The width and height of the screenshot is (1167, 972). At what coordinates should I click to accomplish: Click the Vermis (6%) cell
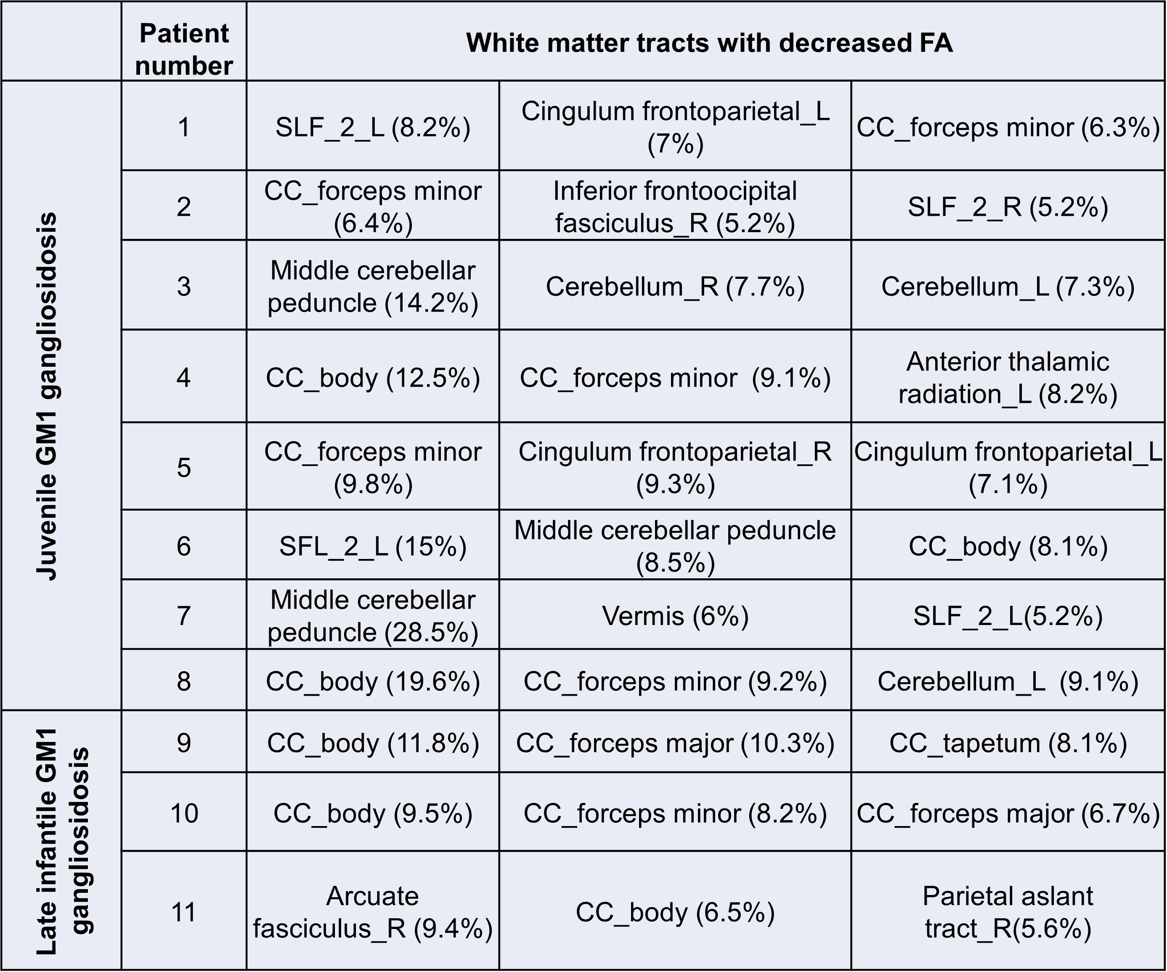point(675,616)
